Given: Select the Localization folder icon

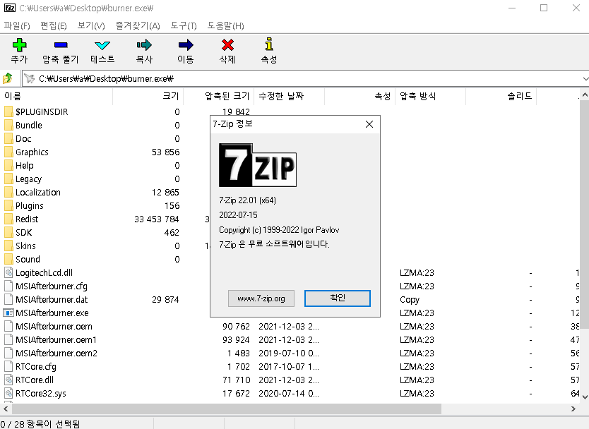Looking at the screenshot, I should click(x=8, y=192).
